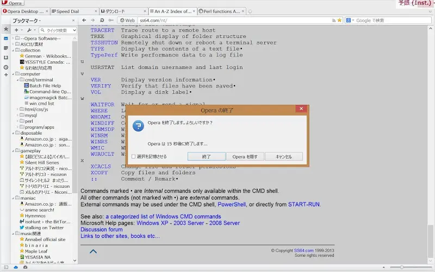Open the Opera main menu button
Screen dimensions: 435x272
[12, 3]
